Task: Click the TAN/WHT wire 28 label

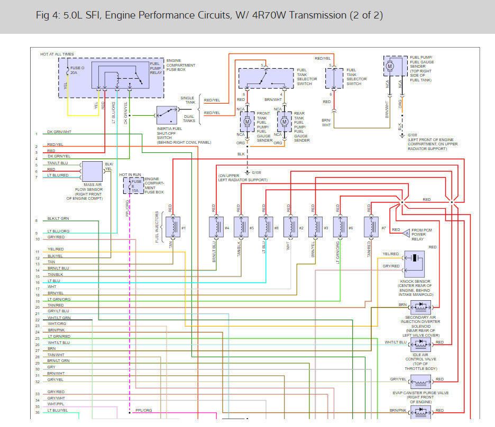Action: coord(56,355)
